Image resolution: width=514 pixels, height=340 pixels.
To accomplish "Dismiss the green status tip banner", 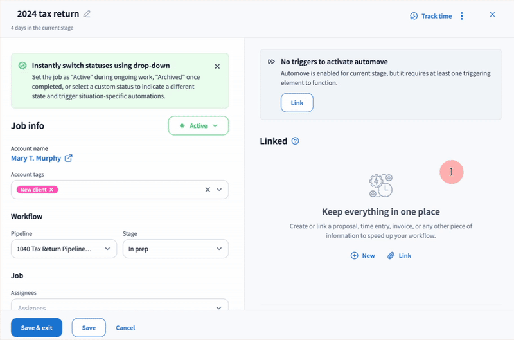I will tap(217, 66).
